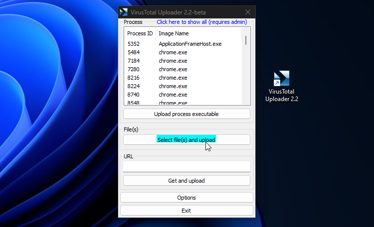Click Get and upload button
The width and height of the screenshot is (374, 227).
tap(187, 181)
